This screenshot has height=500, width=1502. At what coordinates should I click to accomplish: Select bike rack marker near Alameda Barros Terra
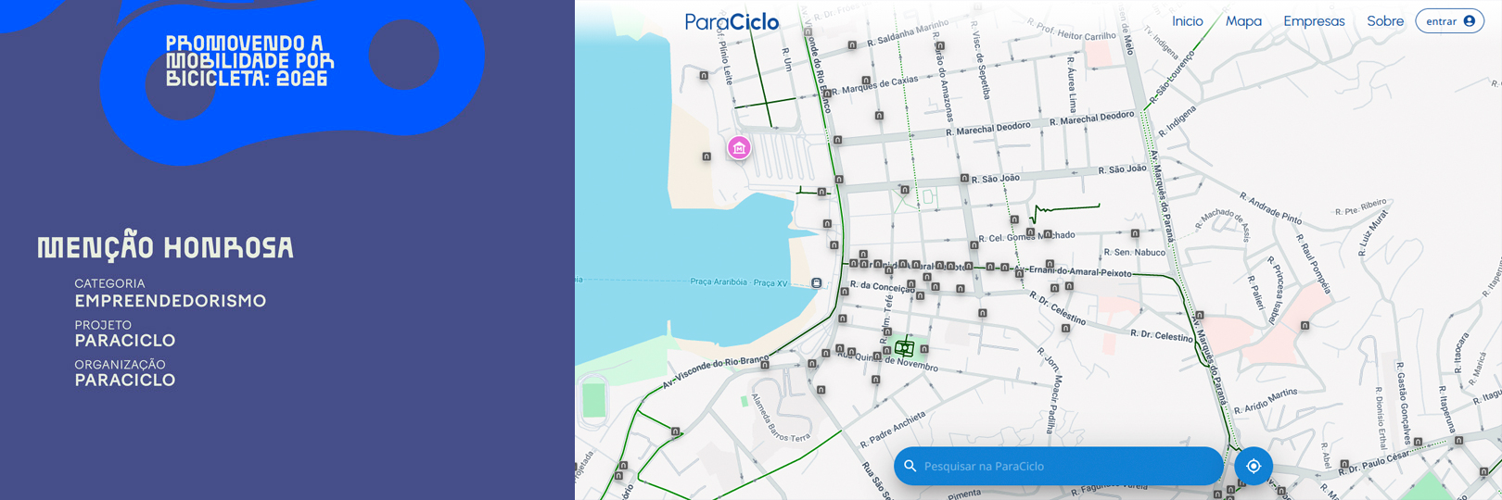coord(821,390)
